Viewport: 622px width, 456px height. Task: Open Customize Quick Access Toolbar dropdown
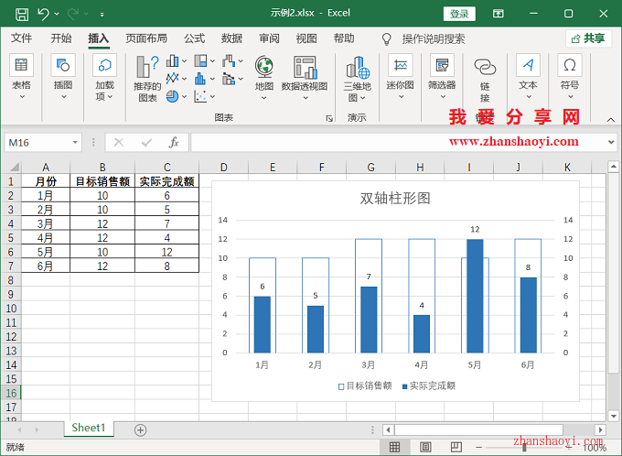tap(102, 15)
